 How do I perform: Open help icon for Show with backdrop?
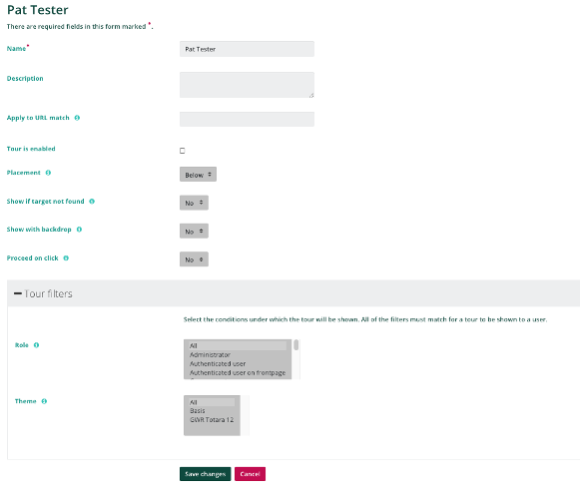[x=79, y=230]
